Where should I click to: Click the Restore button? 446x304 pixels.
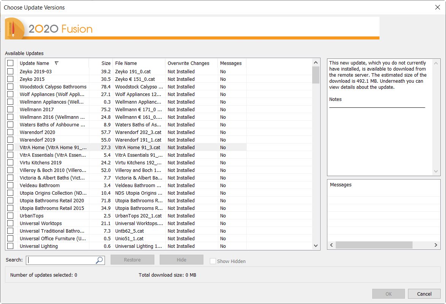click(132, 260)
